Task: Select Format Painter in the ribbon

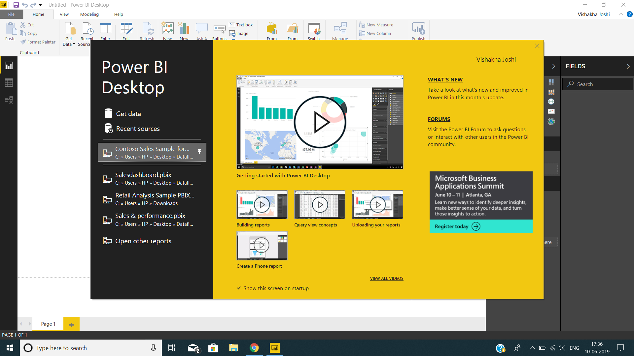Action: (38, 42)
